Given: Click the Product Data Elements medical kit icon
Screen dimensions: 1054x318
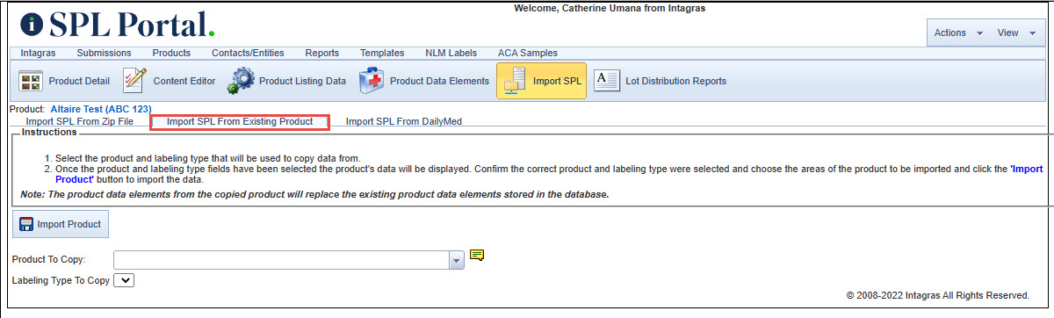Looking at the screenshot, I should pos(372,81).
